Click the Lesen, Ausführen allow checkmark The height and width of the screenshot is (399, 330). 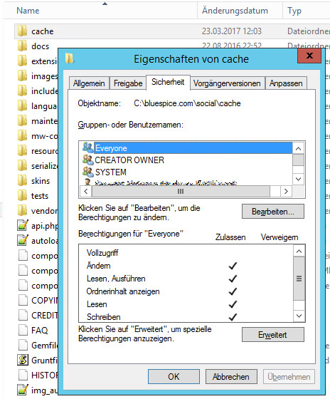[x=233, y=279]
